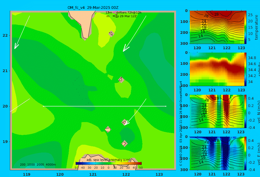Click the '200 1000 2000 4000m' depth legend
Viewport: 260px width, 177px height.
(38, 165)
